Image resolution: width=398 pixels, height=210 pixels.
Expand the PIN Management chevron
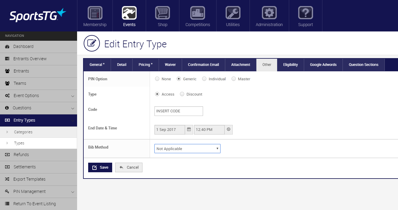click(73, 192)
